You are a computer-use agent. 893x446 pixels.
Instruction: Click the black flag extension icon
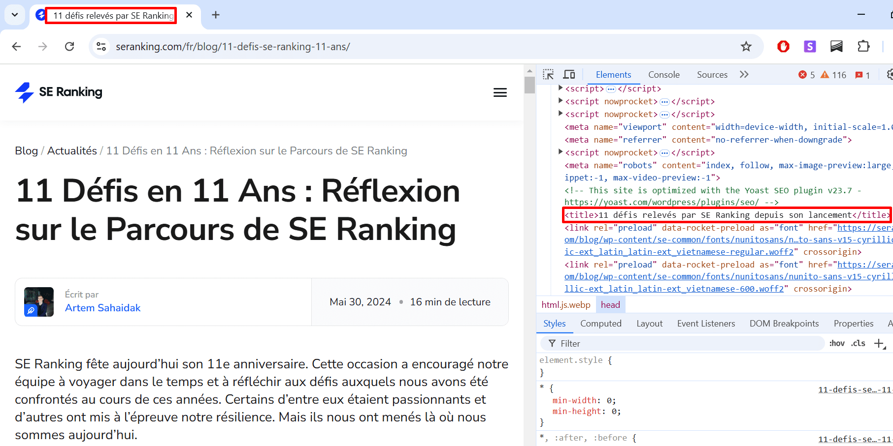836,46
